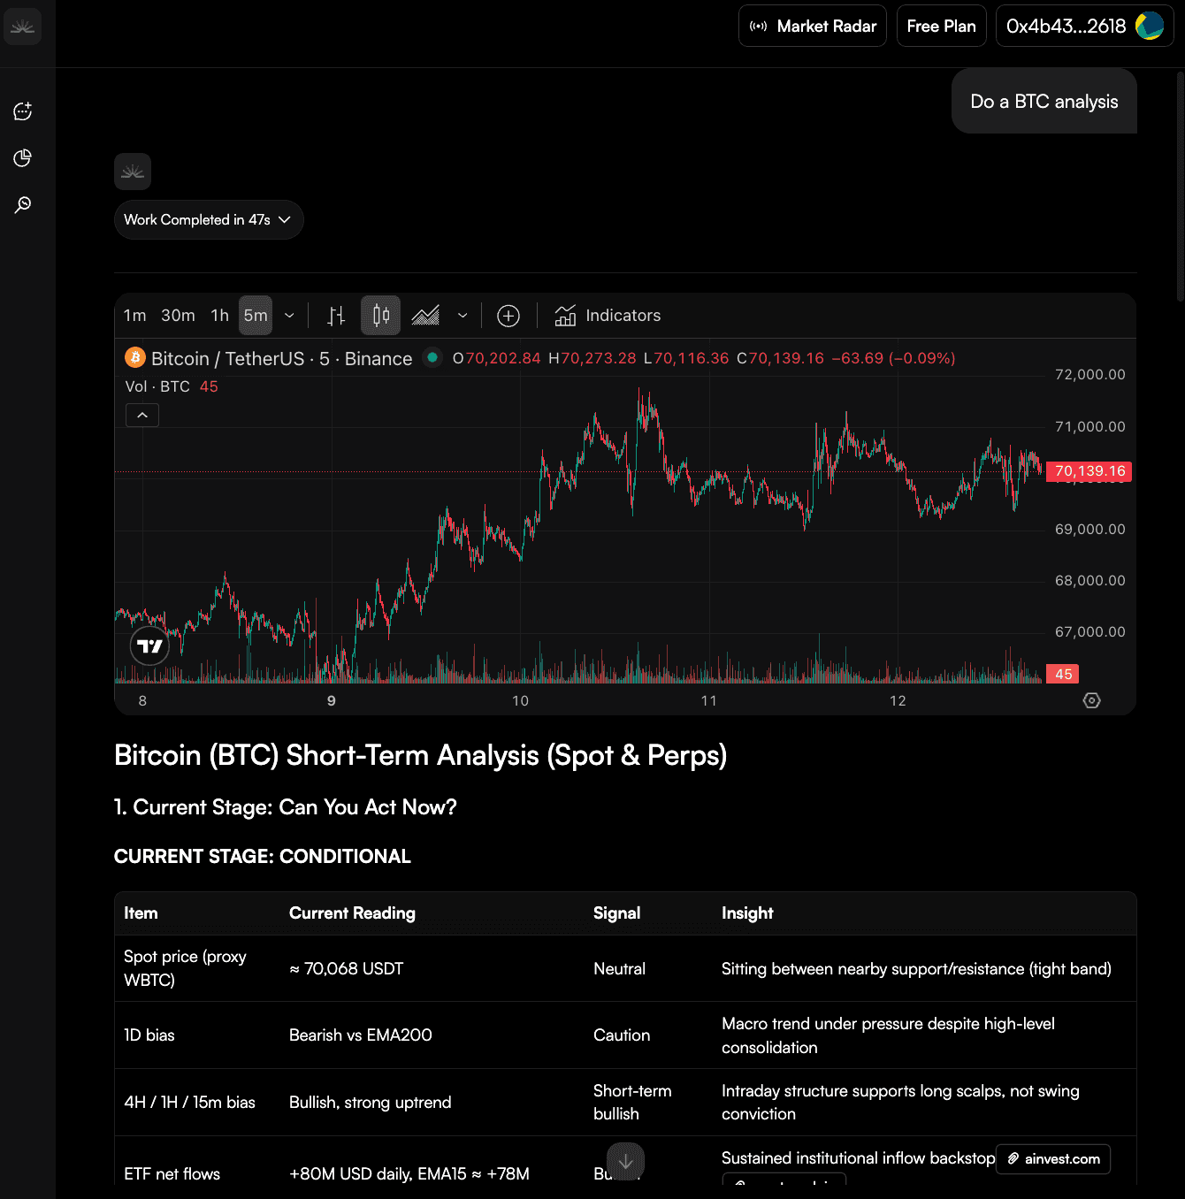Select the 5m timeframe
This screenshot has height=1199, width=1185.
pyautogui.click(x=256, y=316)
